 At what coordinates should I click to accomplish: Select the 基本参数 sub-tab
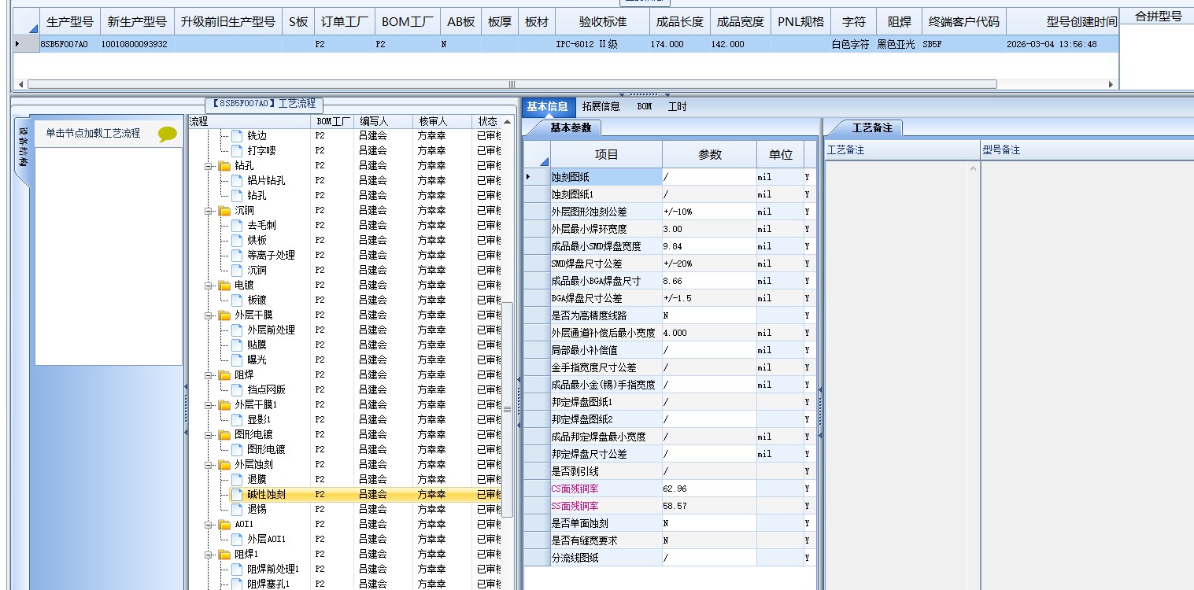(x=571, y=127)
